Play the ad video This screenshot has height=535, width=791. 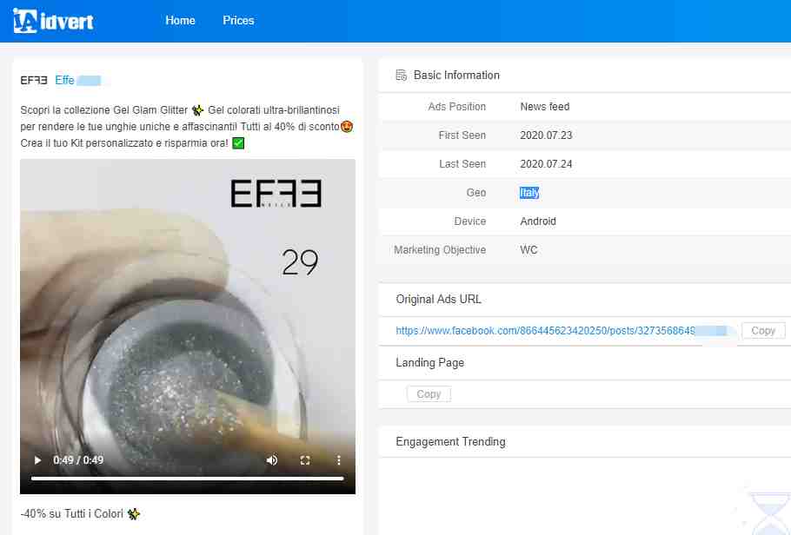tap(37, 460)
